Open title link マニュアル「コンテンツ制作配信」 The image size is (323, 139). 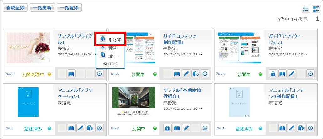coord(286,93)
